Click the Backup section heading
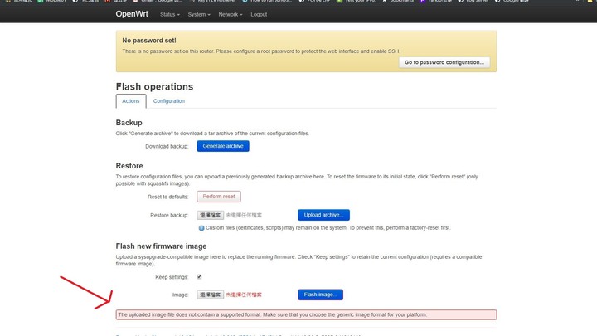Screen dimensions: 597x336 (x=129, y=123)
